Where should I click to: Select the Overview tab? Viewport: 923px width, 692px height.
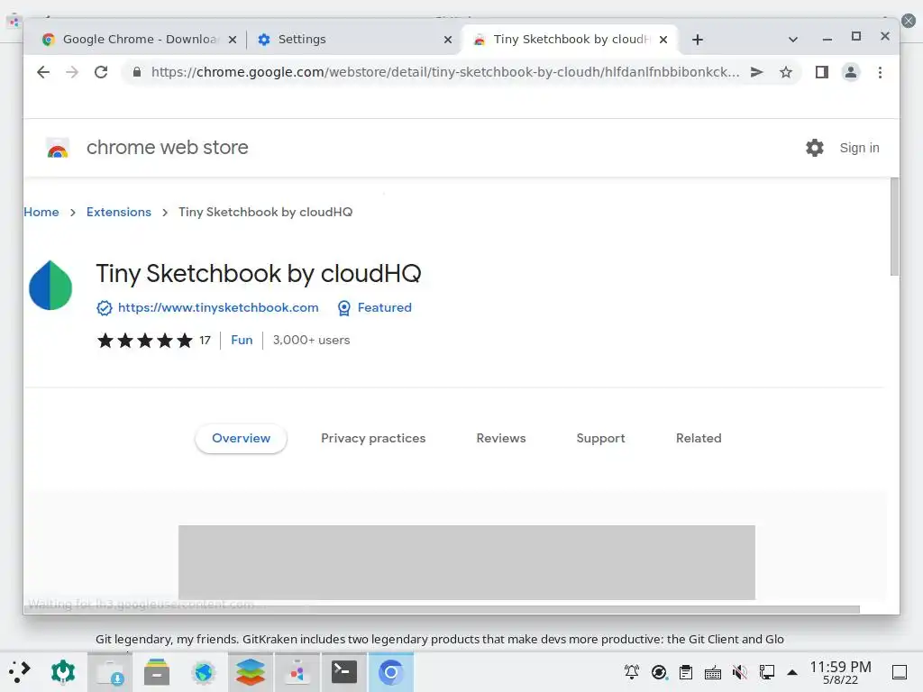[x=241, y=439]
